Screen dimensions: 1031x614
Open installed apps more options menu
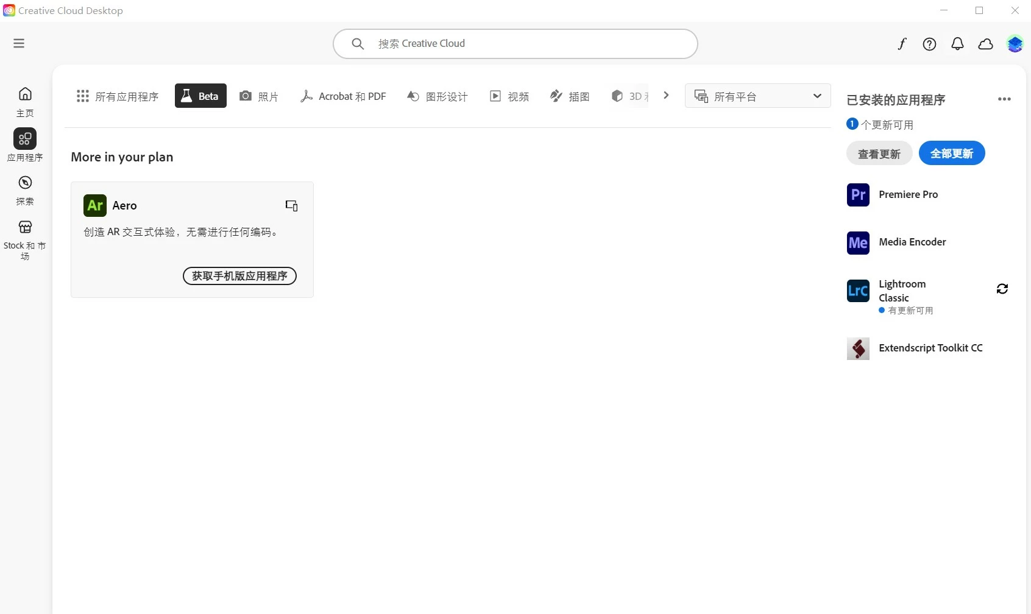pyautogui.click(x=1004, y=99)
